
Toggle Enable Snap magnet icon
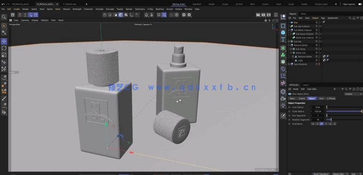pos(146,15)
